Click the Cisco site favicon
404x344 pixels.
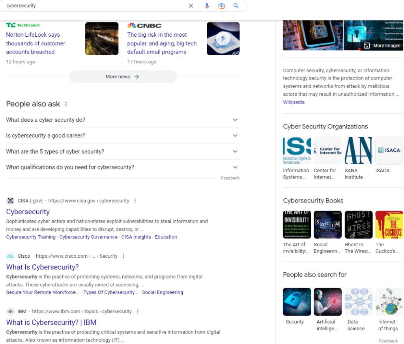10,256
